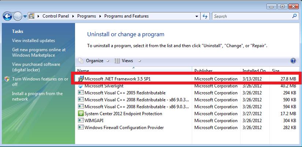Sort list by Installed On column
The height and width of the screenshot is (147, 302).
tap(255, 70)
